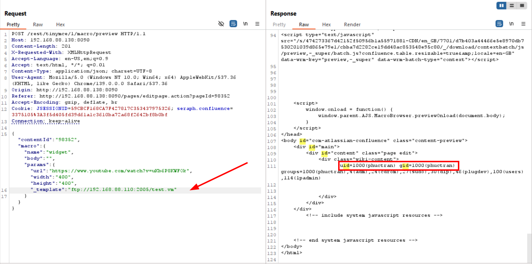Click the X-Requested-With: XMLHttpRequest header
Viewport: 532px width, 264px height.
[x=61, y=53]
